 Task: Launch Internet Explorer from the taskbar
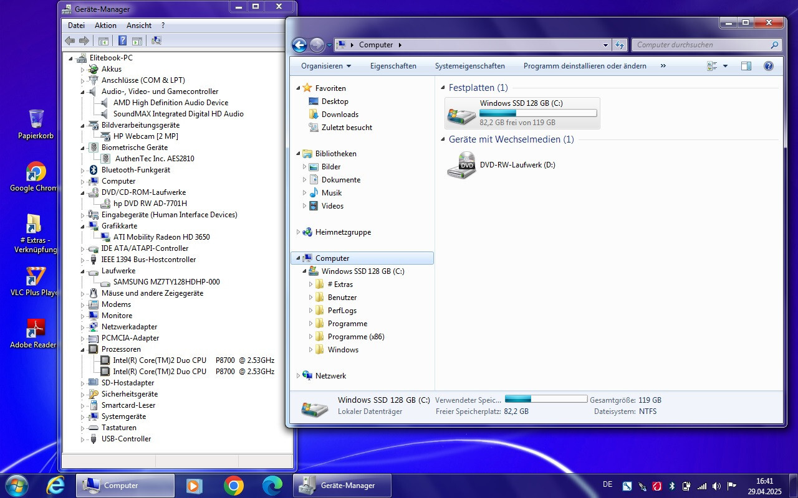point(55,486)
